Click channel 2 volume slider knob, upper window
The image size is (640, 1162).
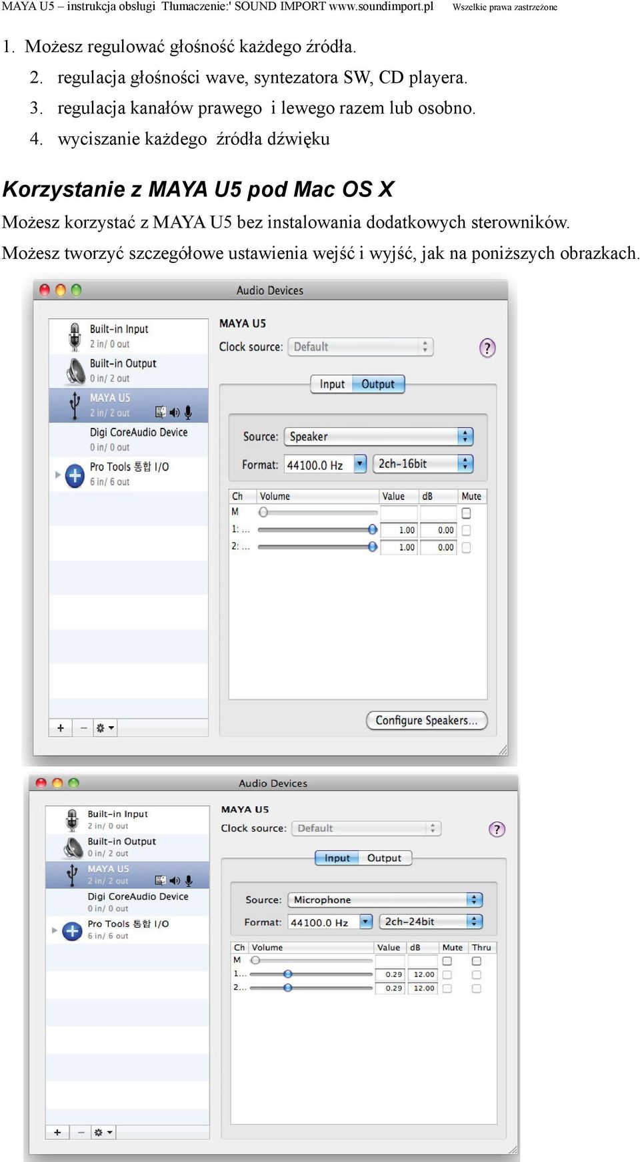tap(373, 547)
